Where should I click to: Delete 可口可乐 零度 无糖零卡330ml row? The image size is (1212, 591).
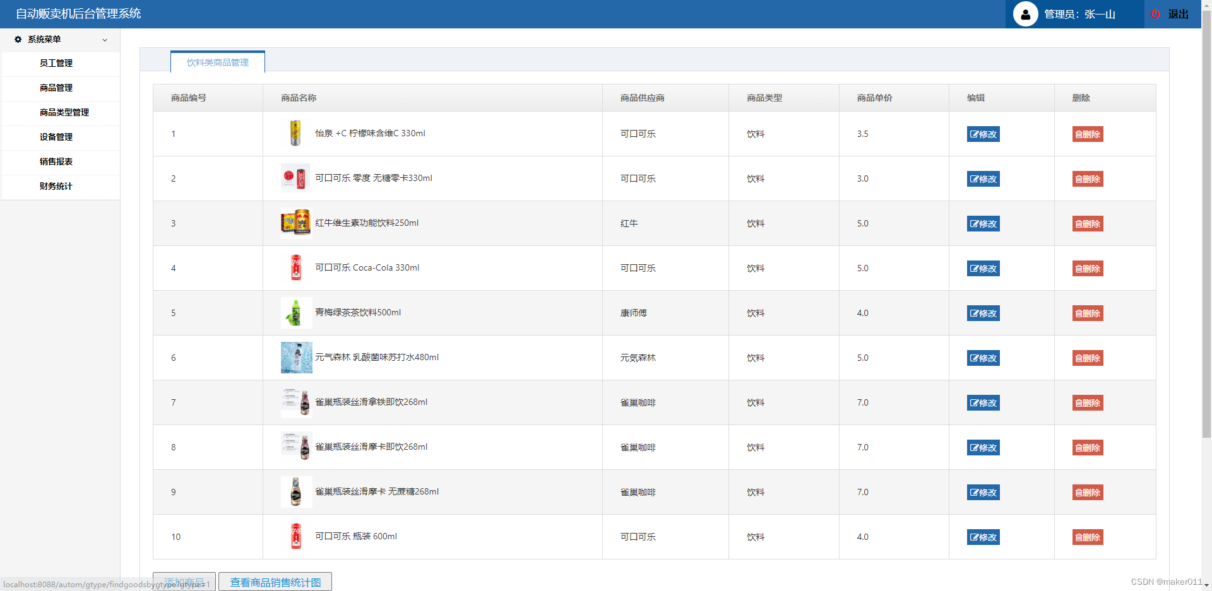pyautogui.click(x=1088, y=179)
